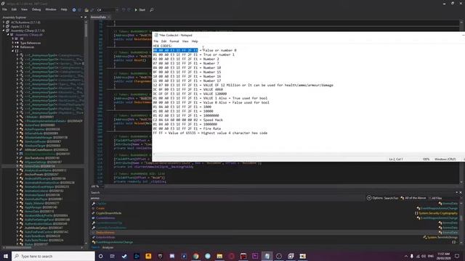This screenshot has height=261, width=465.
Task: Click the Options gear circle in Search panel
Action: click(369, 198)
